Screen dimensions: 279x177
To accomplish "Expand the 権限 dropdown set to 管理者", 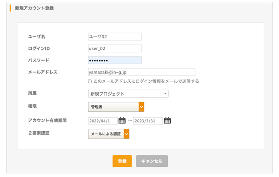I will [x=116, y=107].
